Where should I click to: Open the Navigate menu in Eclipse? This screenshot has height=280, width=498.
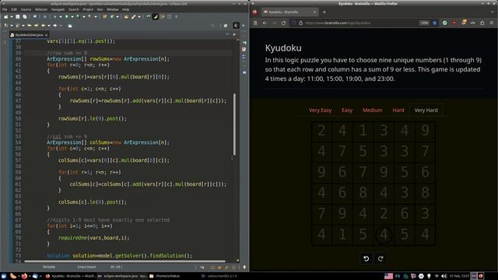58,9
